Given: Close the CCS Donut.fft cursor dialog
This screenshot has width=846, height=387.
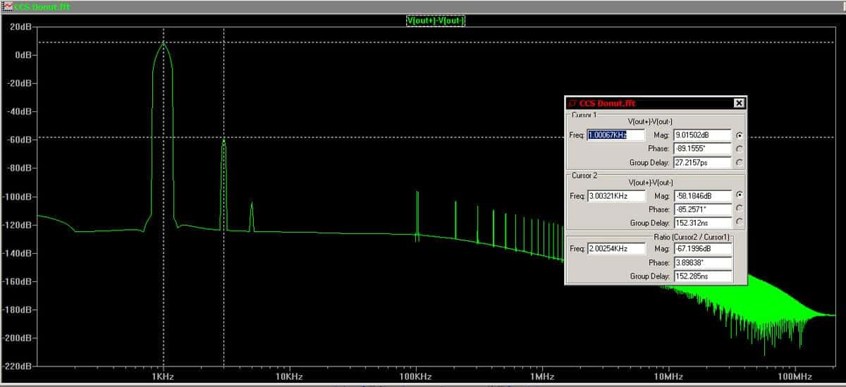Looking at the screenshot, I should pos(739,103).
